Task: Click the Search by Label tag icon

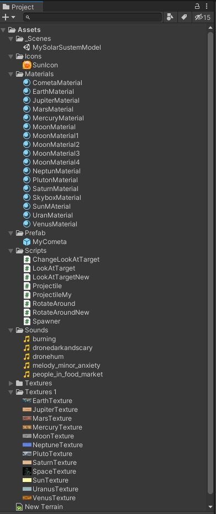Action: [x=184, y=17]
